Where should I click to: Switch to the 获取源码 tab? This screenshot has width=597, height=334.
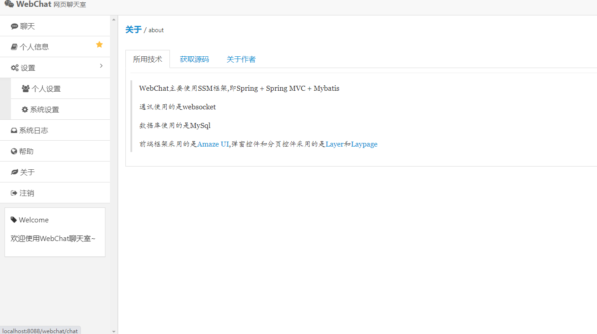pyautogui.click(x=194, y=59)
